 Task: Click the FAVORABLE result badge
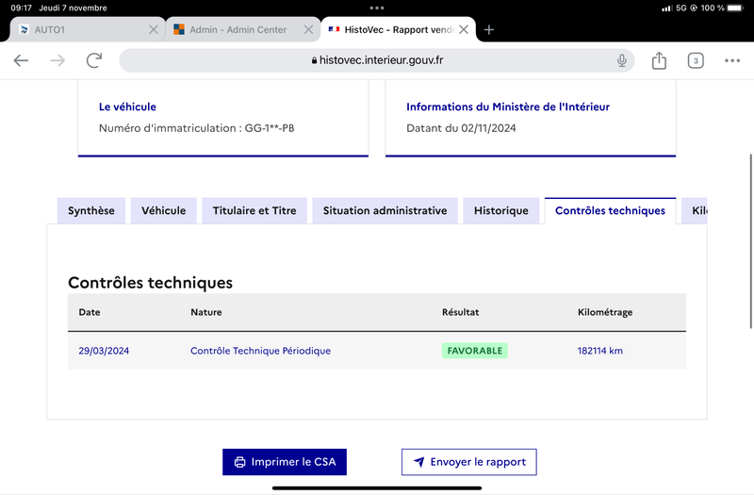[x=475, y=351]
